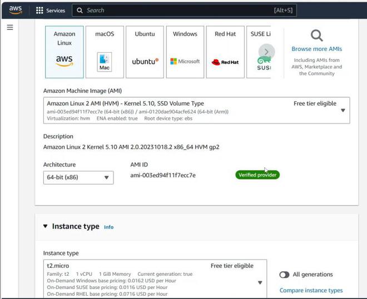Select the Windows AMI tile
367x299 pixels.
[x=185, y=52]
